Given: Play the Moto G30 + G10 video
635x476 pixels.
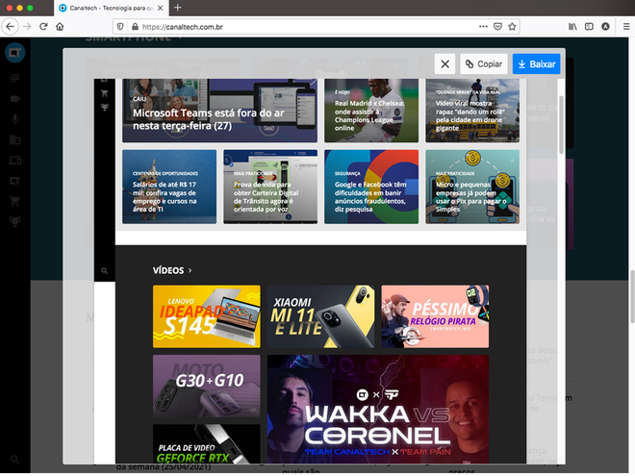Looking at the screenshot, I should click(207, 387).
